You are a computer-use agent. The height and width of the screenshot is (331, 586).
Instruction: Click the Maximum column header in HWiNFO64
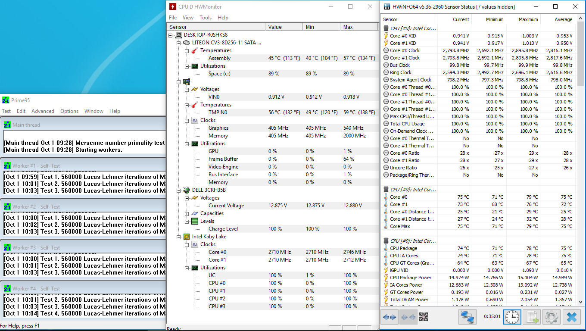click(524, 19)
